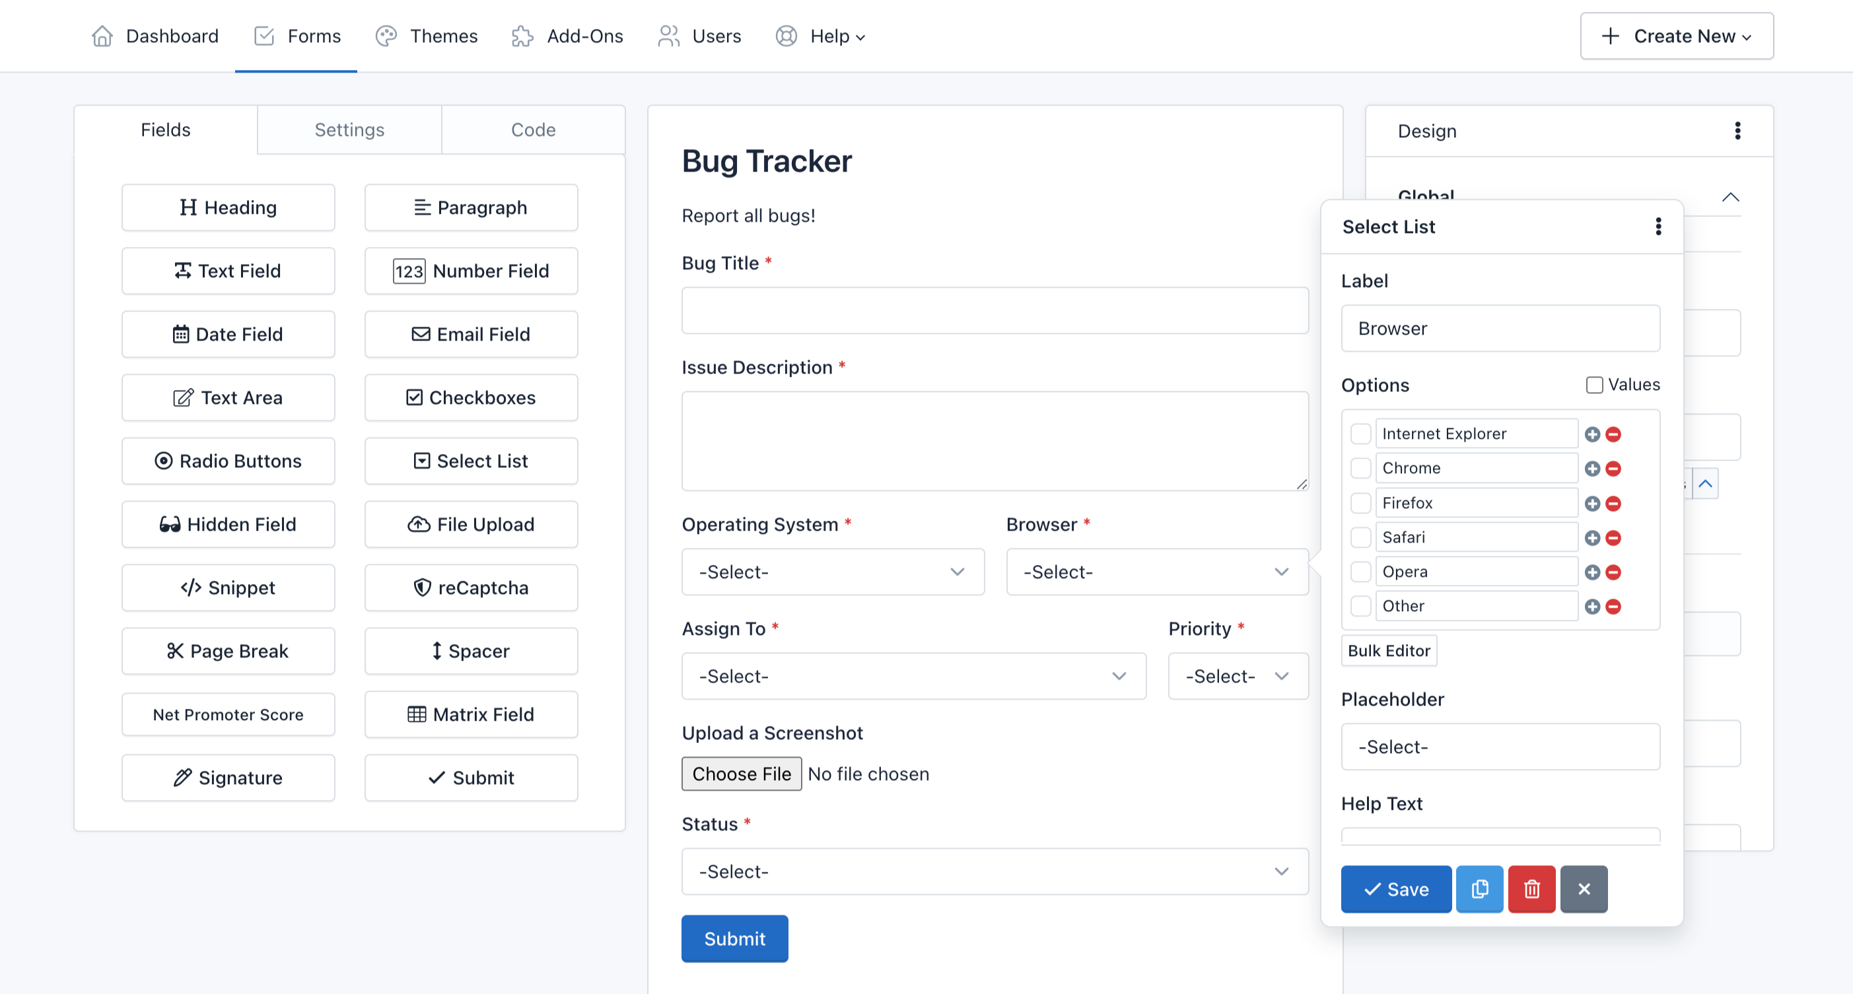Add a Text Field element
1853x994 pixels.
coord(228,271)
